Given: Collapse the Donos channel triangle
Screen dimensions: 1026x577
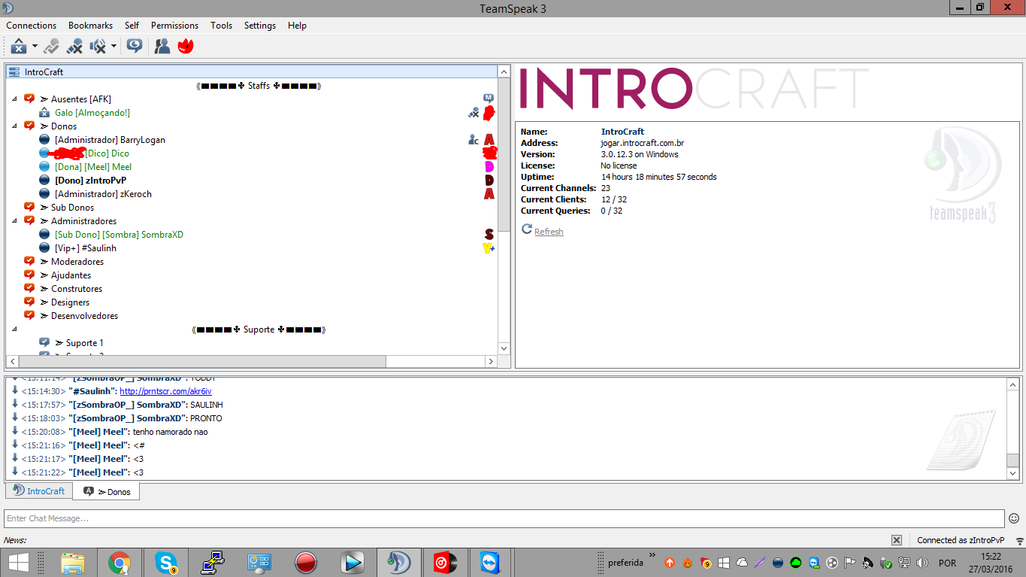Looking at the screenshot, I should click(14, 126).
